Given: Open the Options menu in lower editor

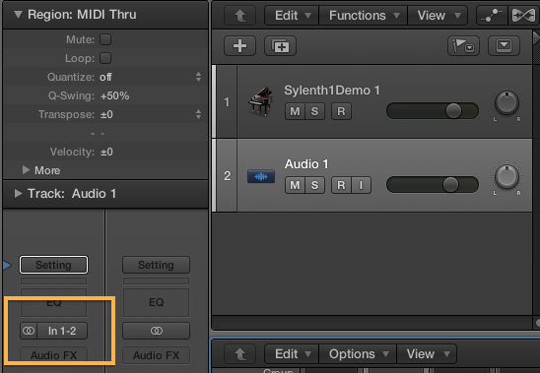Looking at the screenshot, I should pyautogui.click(x=358, y=353).
